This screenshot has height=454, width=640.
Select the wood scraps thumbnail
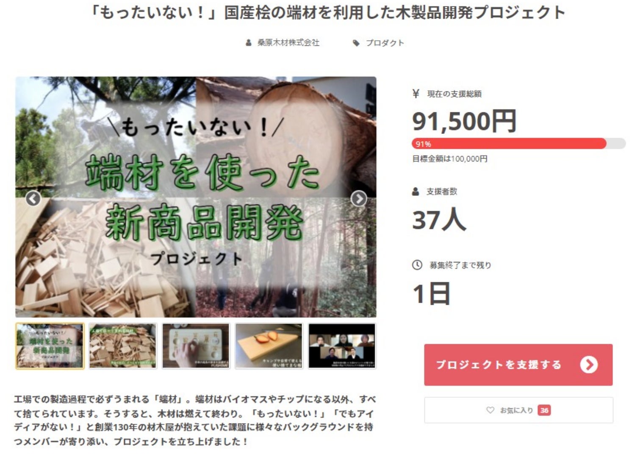pyautogui.click(x=123, y=346)
